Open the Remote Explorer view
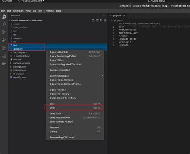The width and height of the screenshot is (190, 154). coord(4,56)
